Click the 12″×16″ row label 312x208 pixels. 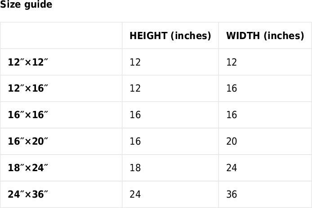[28, 89]
